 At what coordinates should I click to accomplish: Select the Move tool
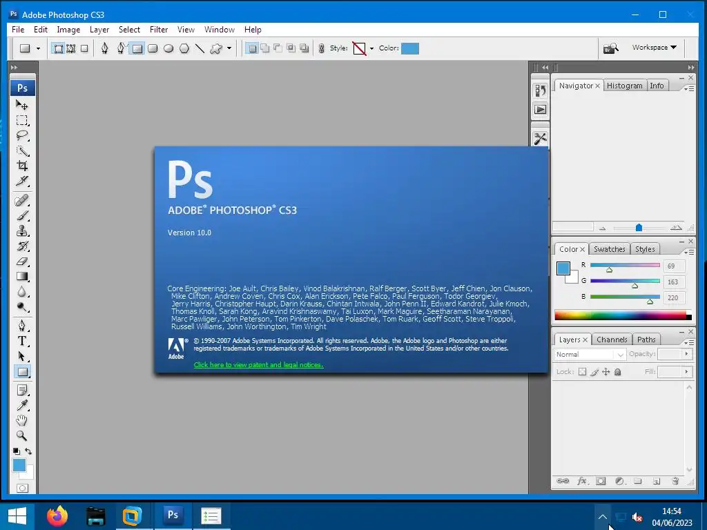pos(22,105)
